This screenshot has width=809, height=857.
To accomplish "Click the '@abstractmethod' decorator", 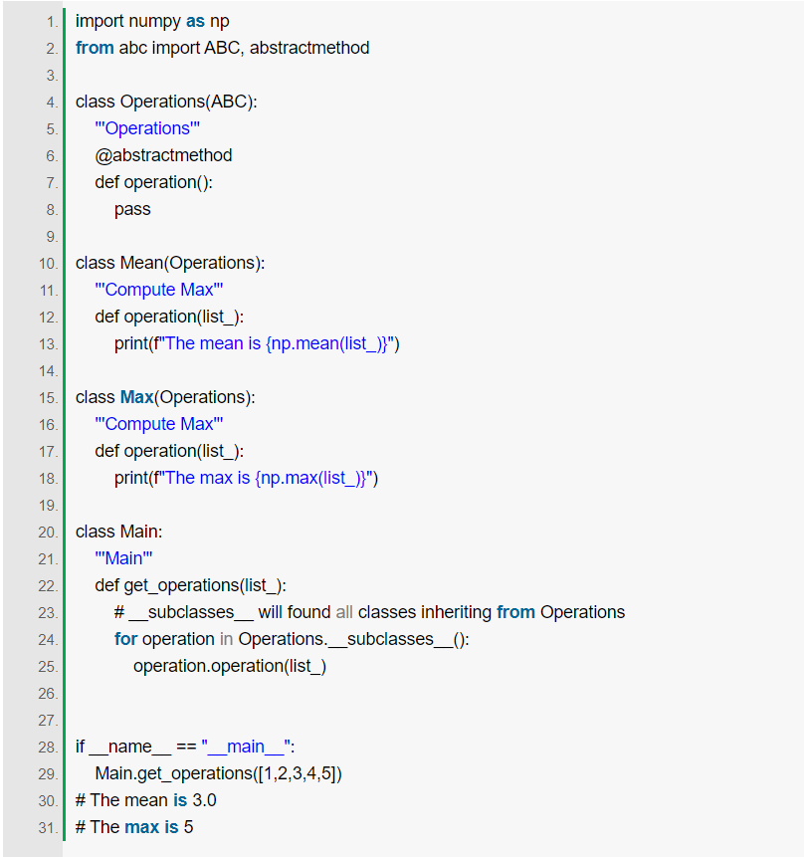I will pyautogui.click(x=163, y=155).
